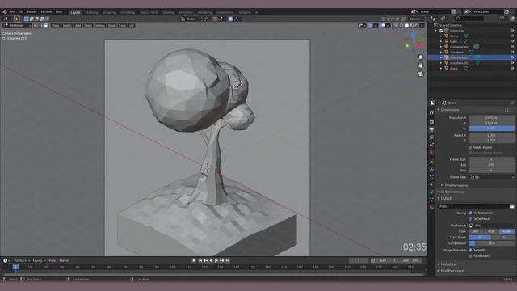The height and width of the screenshot is (291, 517).
Task: Click the Face button in viewport header
Action: click(122, 25)
